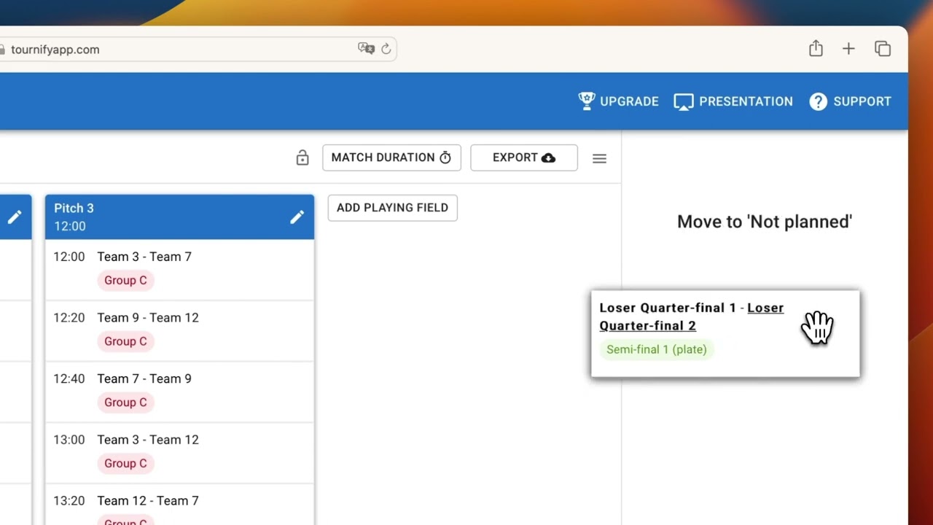Viewport: 933px width, 525px height.
Task: Open Presentation mode
Action: (733, 101)
